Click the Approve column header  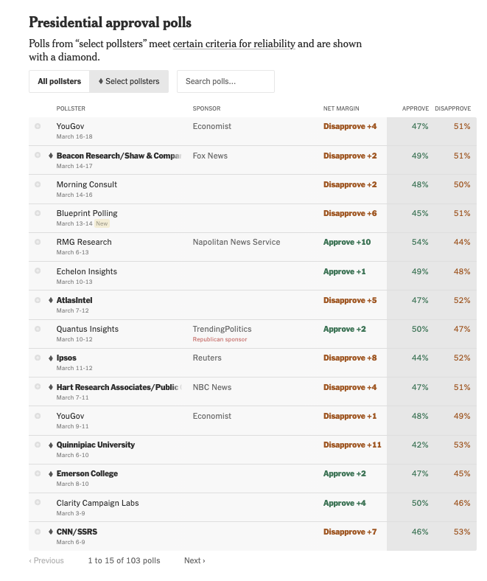(x=415, y=108)
